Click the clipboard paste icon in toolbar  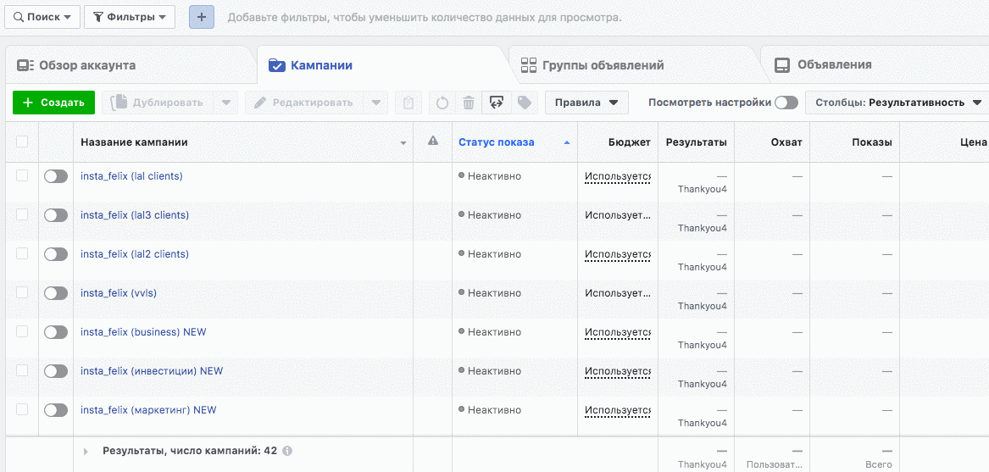408,103
